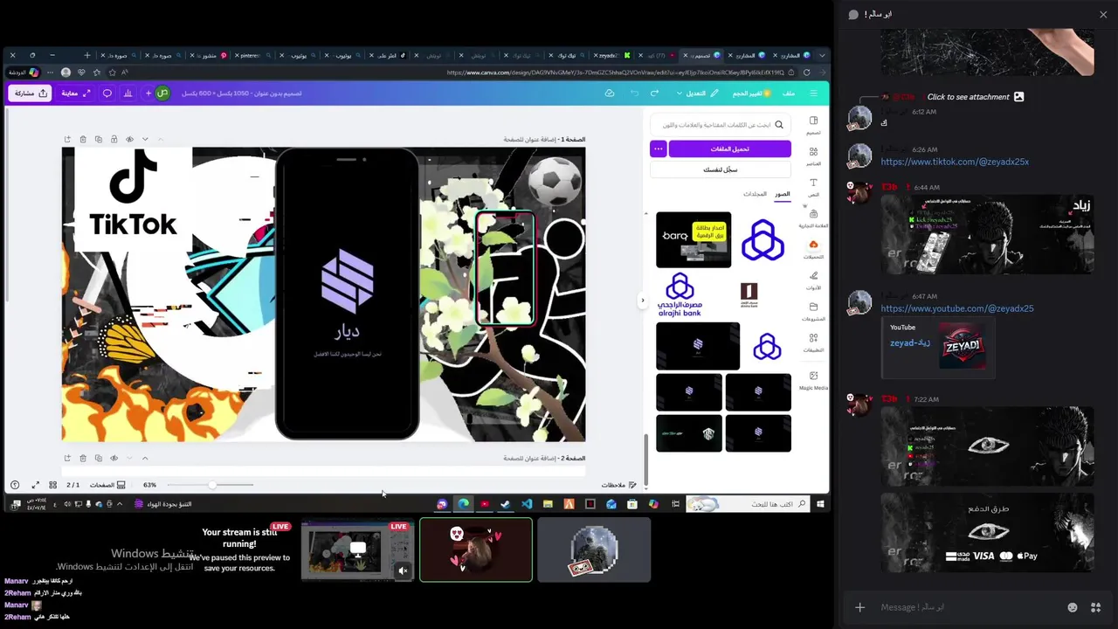Image resolution: width=1118 pixels, height=629 pixels.
Task: Click the zoom slider handle at 63%
Action: (211, 485)
